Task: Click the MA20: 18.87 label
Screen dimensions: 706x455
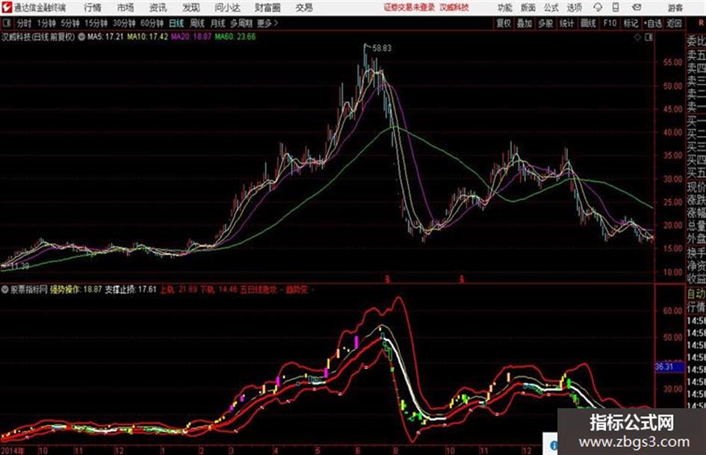Action: point(191,37)
